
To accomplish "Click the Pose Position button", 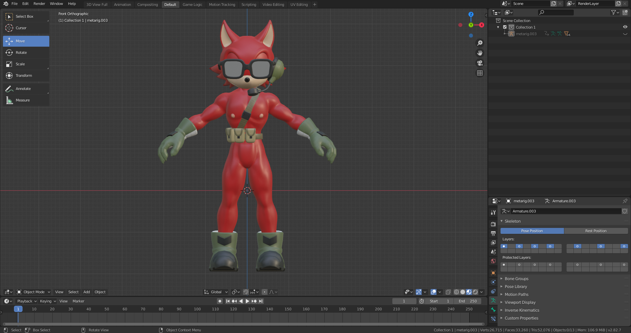I will point(532,231).
